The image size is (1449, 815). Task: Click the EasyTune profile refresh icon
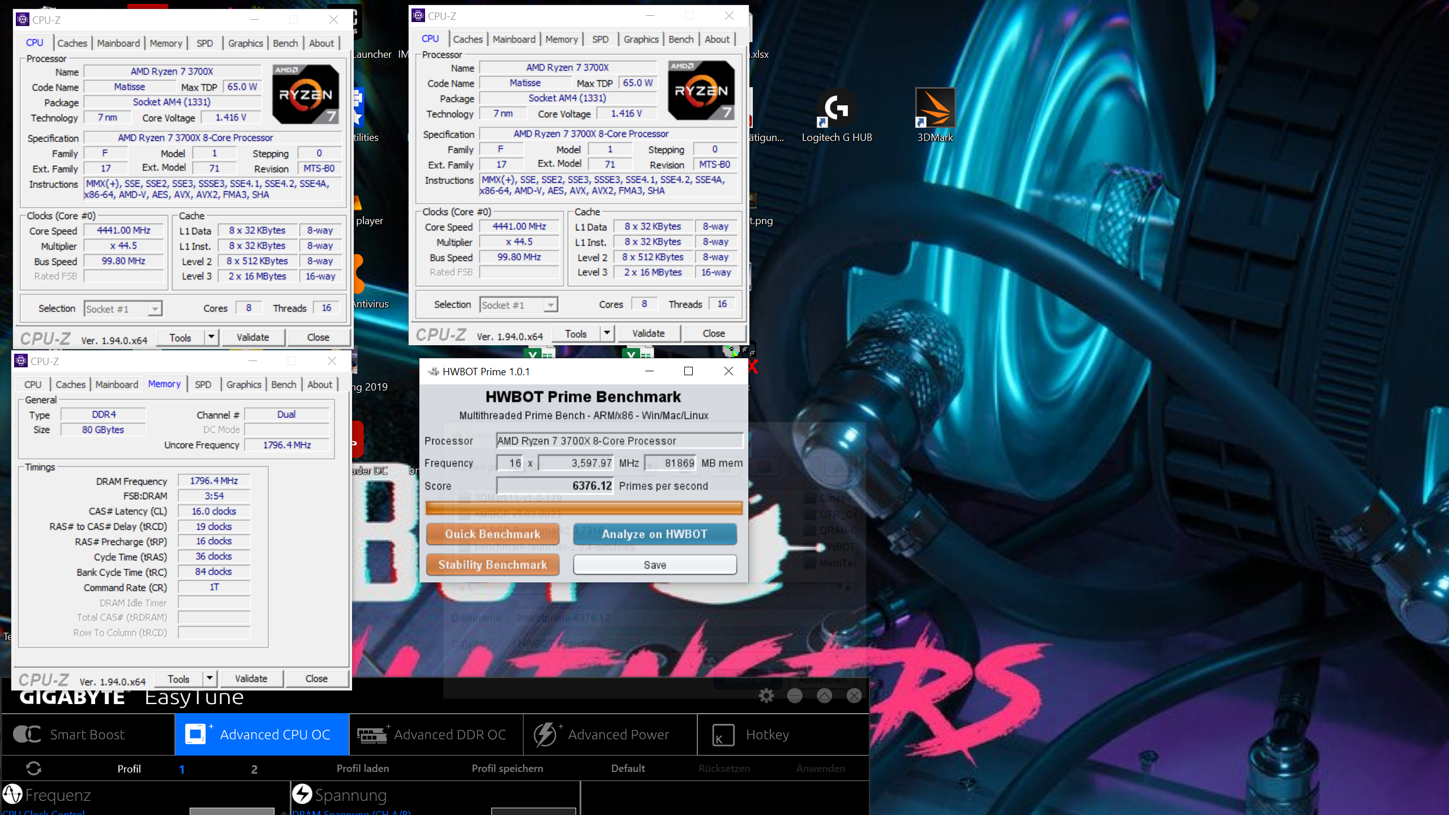(x=33, y=768)
